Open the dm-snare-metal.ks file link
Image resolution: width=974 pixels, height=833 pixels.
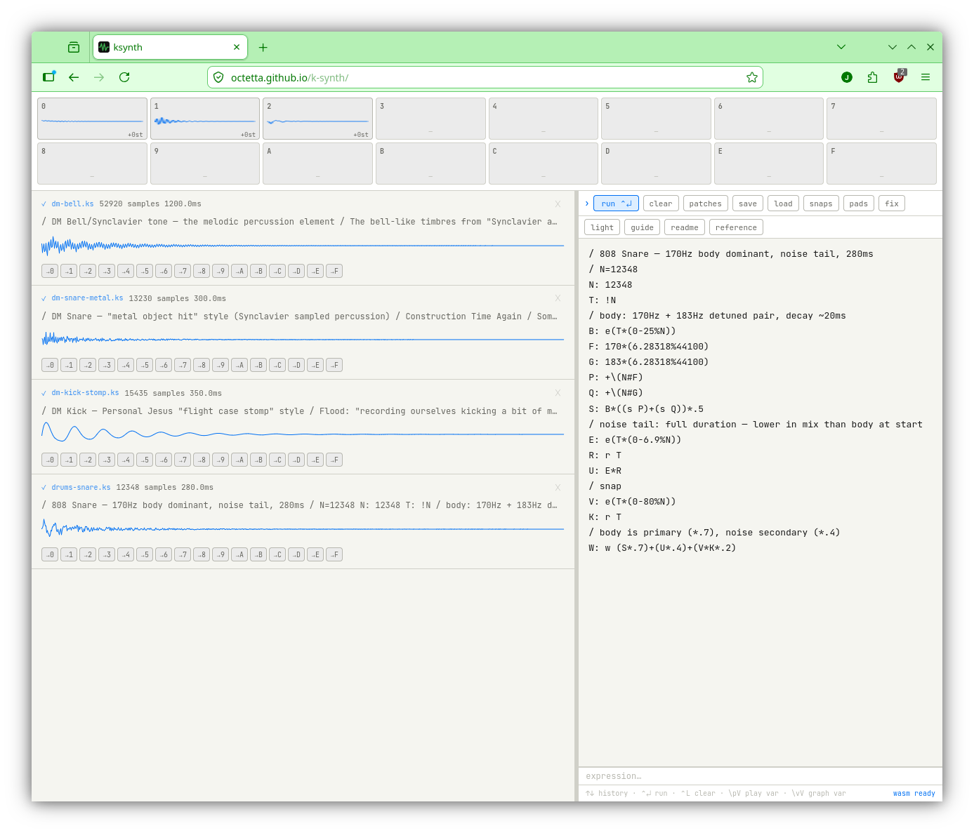[x=87, y=298]
